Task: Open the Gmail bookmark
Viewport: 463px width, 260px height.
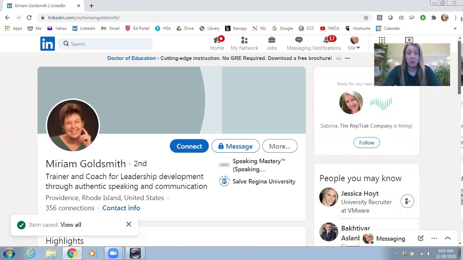Action: pos(110,28)
